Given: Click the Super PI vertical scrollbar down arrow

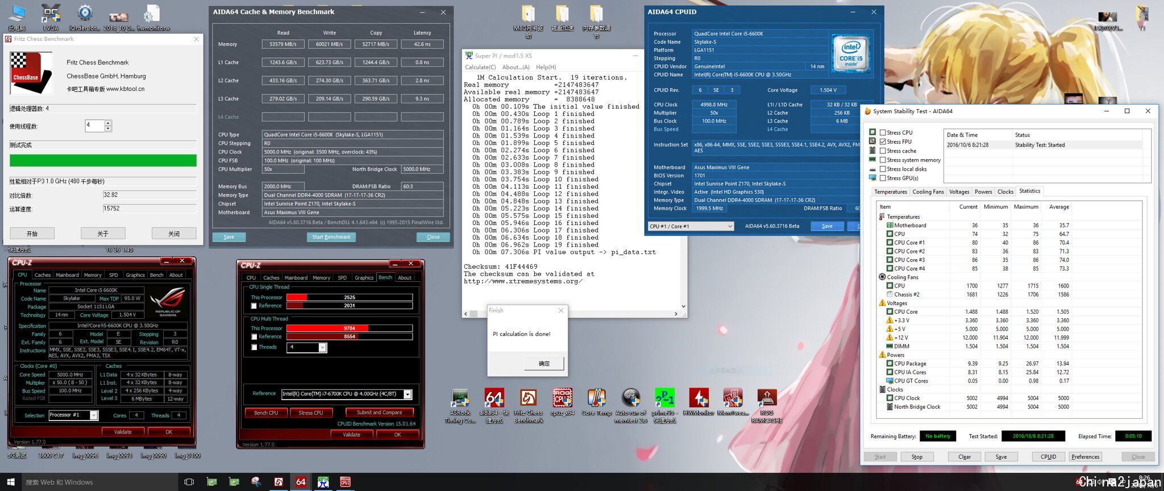Looking at the screenshot, I should 683,306.
